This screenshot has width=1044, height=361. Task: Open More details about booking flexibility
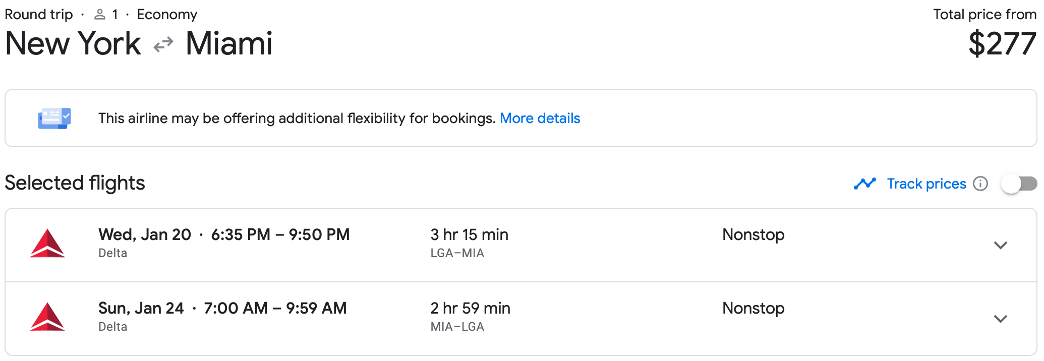click(540, 118)
